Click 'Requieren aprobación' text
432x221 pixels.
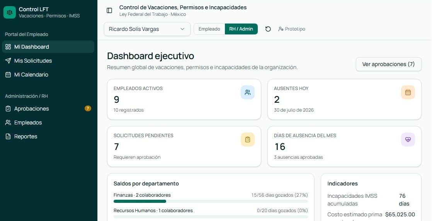tap(137, 157)
